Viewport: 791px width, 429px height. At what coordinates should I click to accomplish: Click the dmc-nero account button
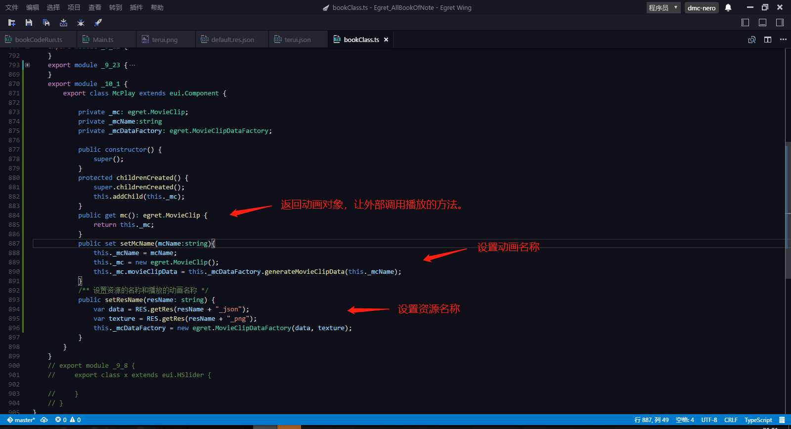coord(702,7)
